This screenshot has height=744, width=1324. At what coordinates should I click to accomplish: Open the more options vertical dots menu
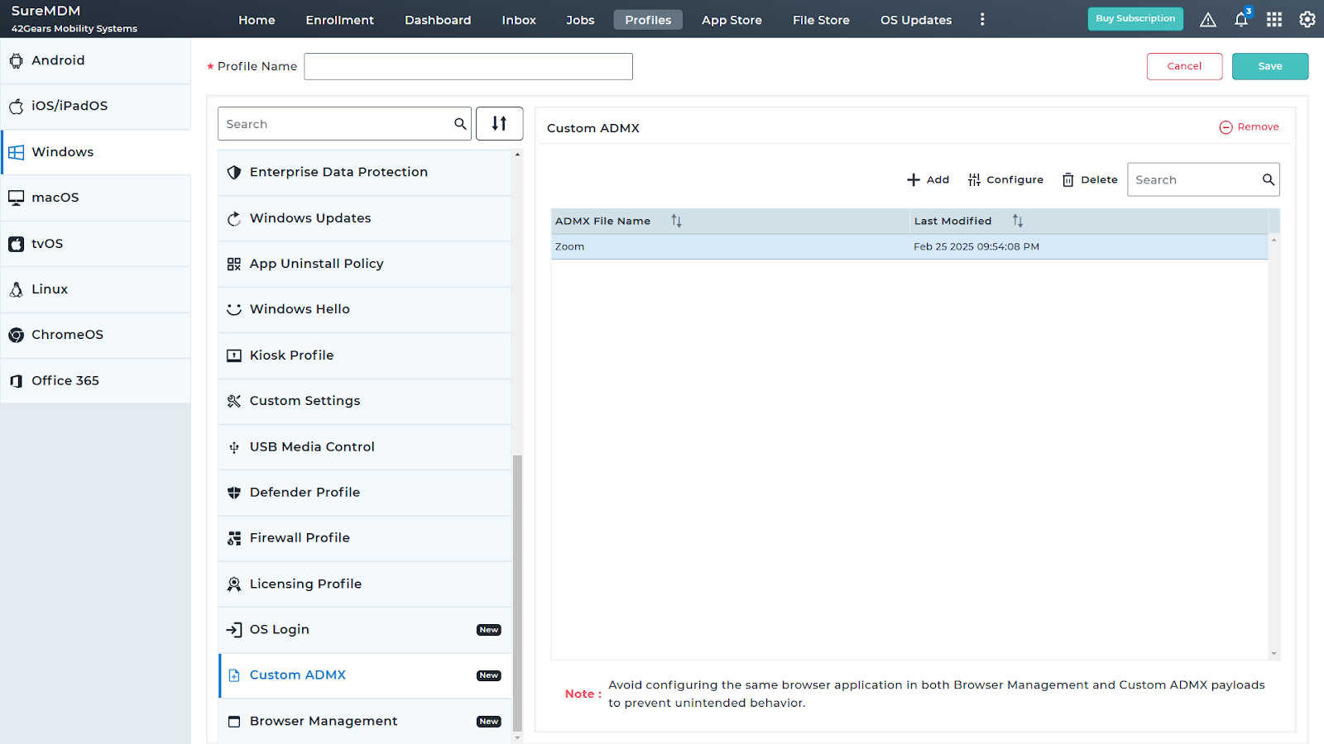pyautogui.click(x=982, y=20)
